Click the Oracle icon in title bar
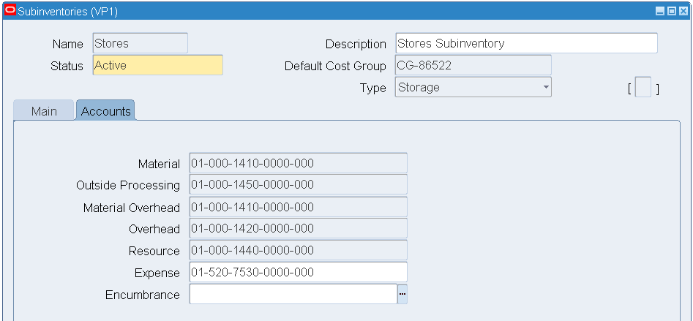 coord(10,10)
